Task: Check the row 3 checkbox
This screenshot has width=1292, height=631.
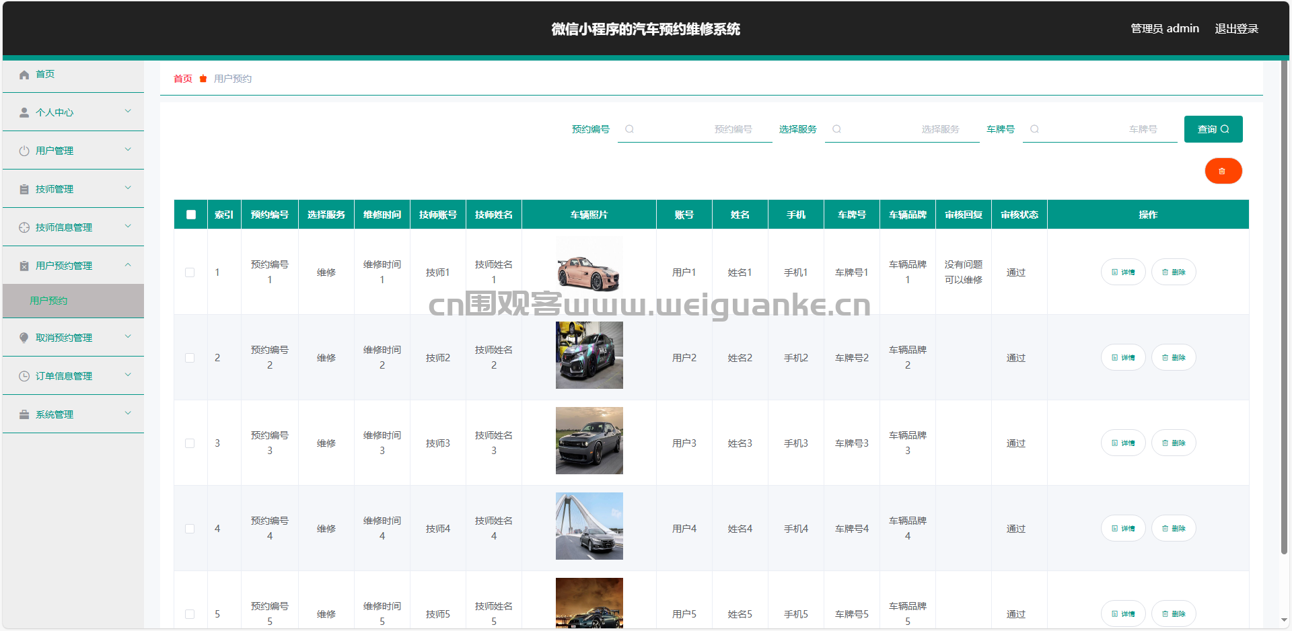Action: click(190, 443)
